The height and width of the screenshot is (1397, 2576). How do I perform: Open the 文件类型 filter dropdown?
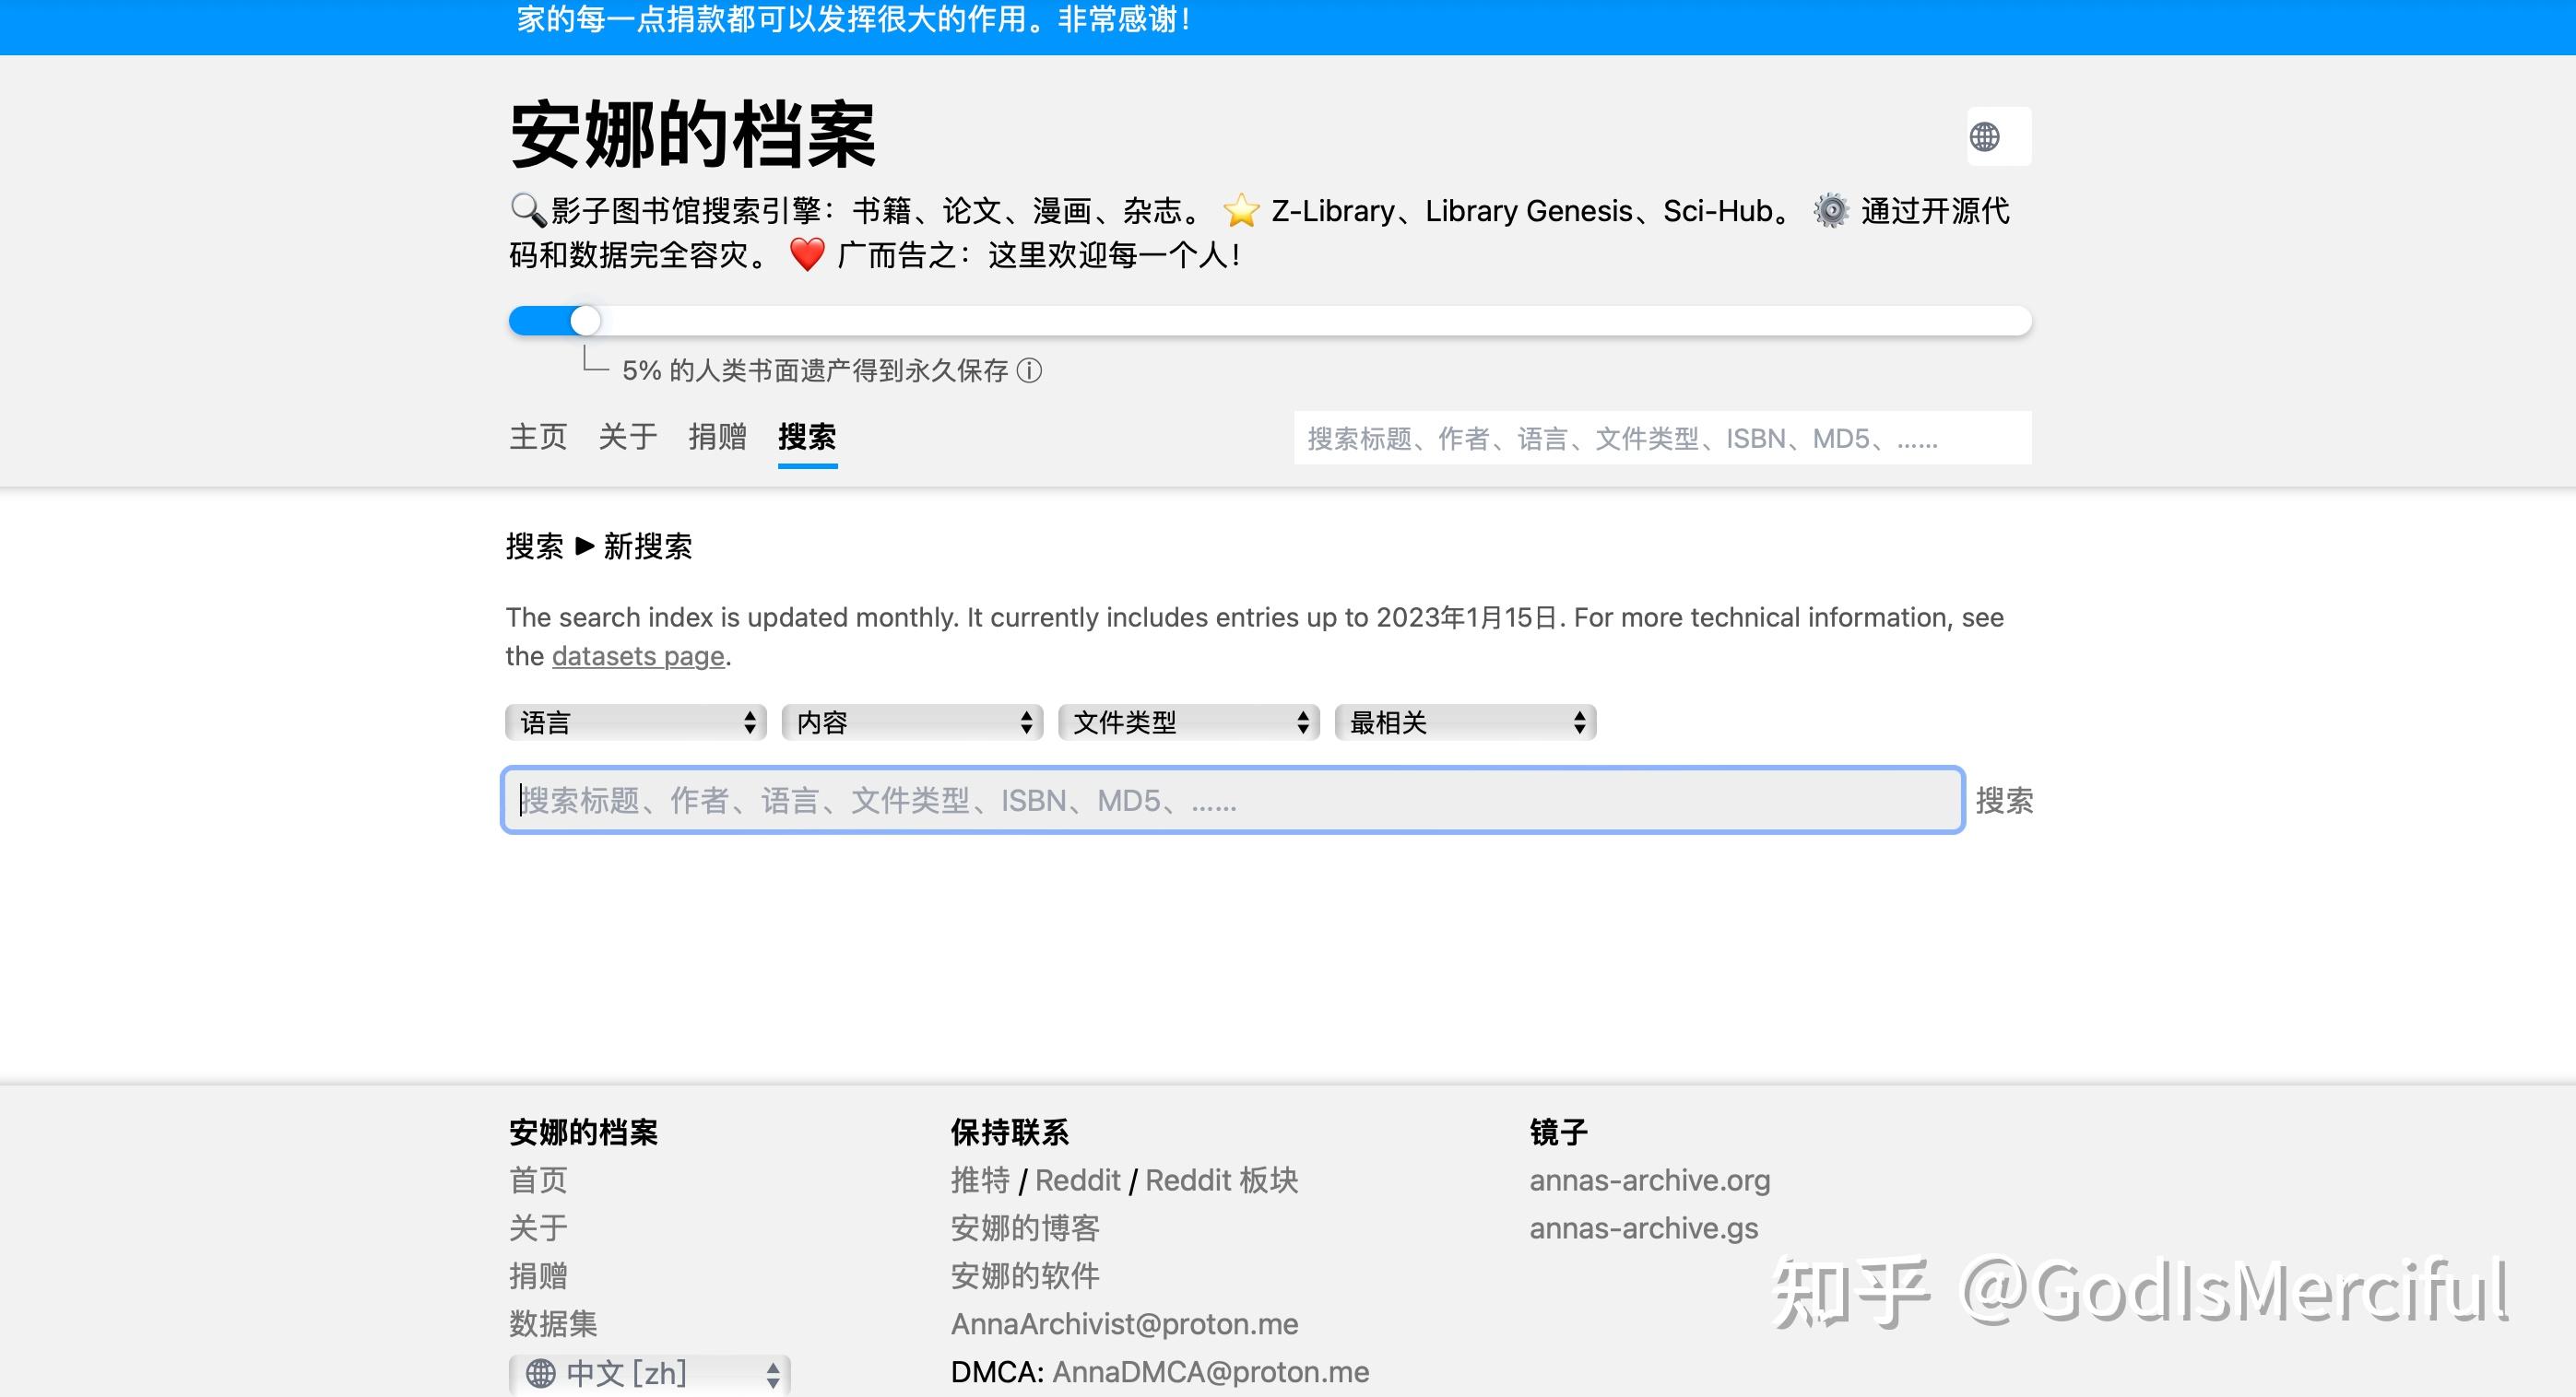point(1188,722)
